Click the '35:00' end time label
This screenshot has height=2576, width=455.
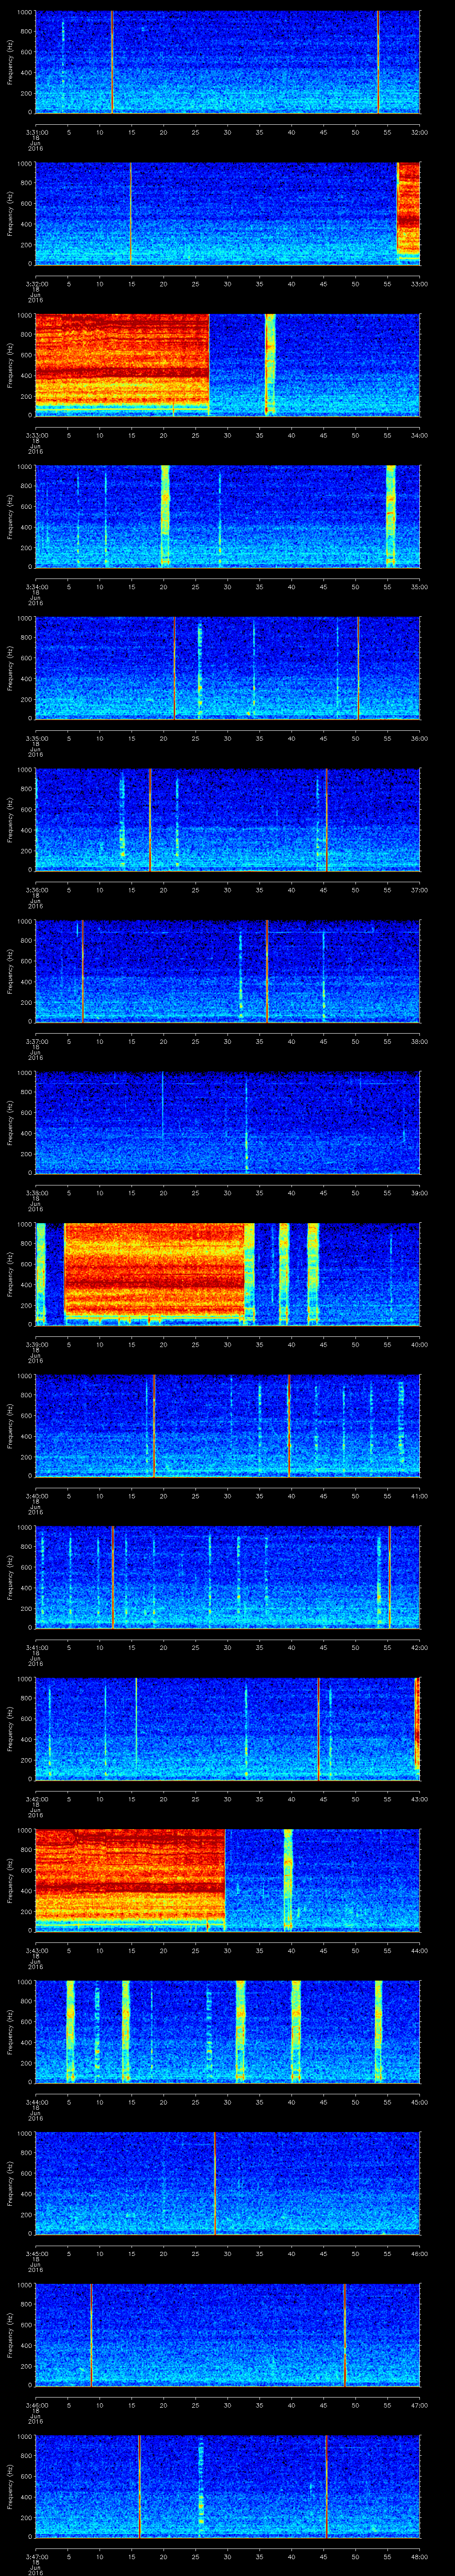click(x=419, y=587)
